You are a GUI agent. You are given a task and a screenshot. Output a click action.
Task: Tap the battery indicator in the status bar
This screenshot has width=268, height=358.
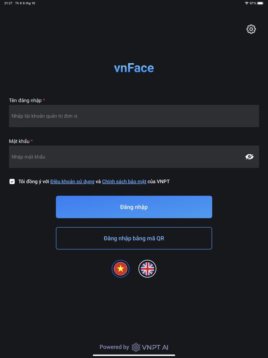(x=262, y=3)
